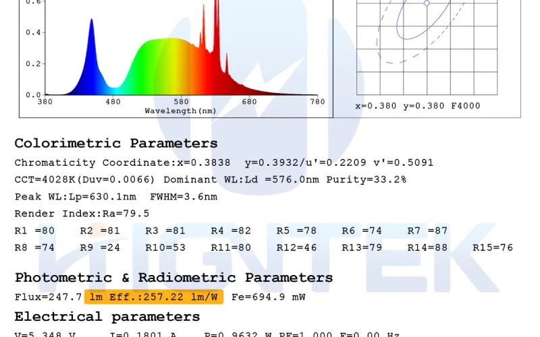Click the 'y=0.3932' coordinate value
Image resolution: width=540 pixels, height=337 pixels.
[271, 162]
